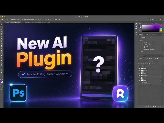Open the Auto-Select Layer dropdown
This screenshot has height=123, width=164.
[19, 19]
